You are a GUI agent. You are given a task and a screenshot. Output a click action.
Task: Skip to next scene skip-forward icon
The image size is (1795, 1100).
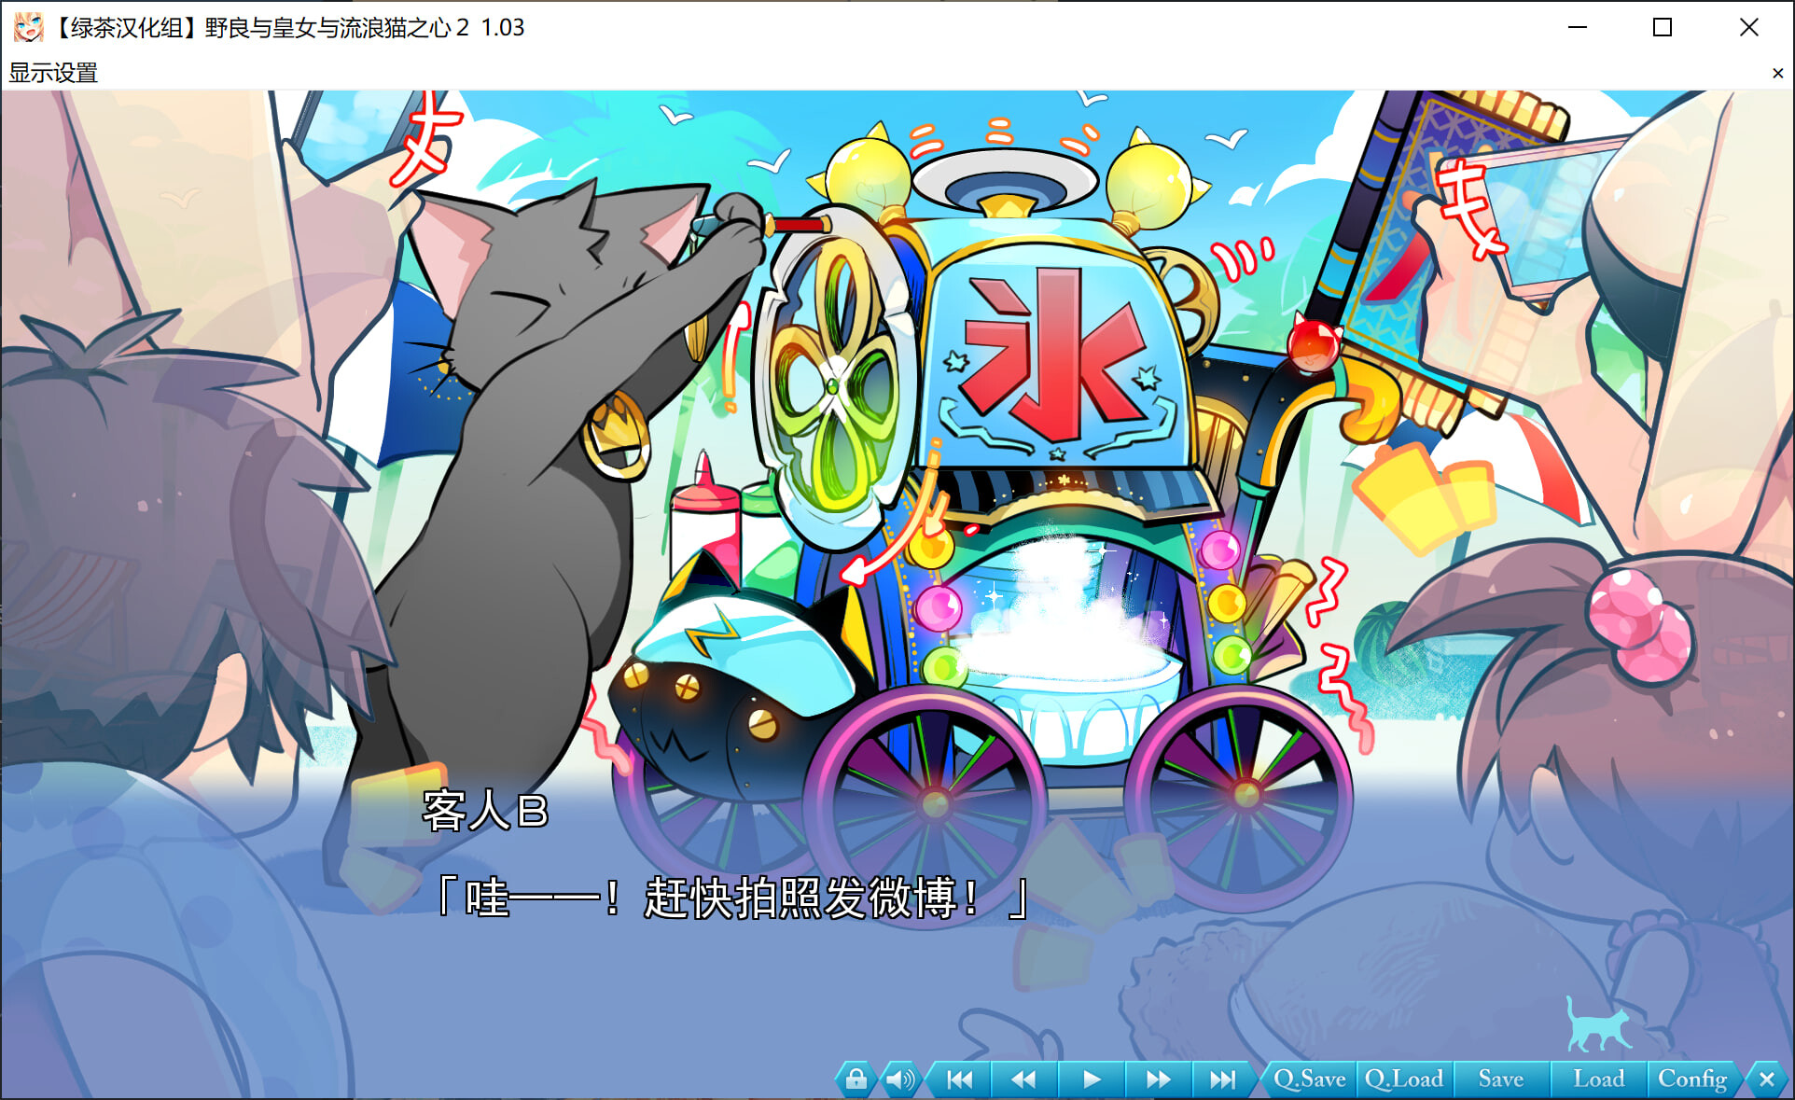1222,1079
